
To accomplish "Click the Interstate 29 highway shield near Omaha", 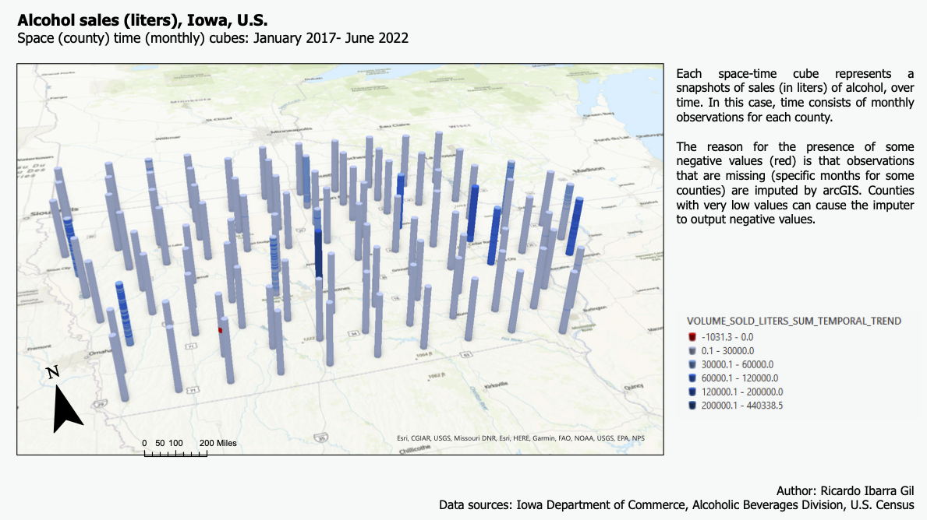I will pyautogui.click(x=100, y=403).
